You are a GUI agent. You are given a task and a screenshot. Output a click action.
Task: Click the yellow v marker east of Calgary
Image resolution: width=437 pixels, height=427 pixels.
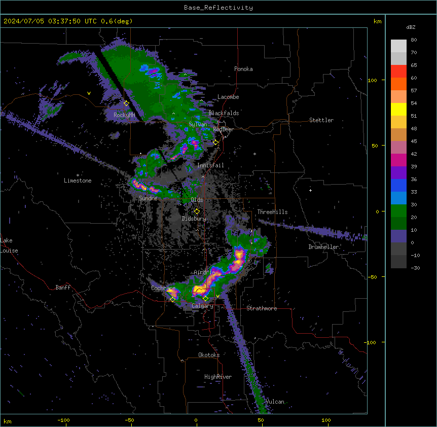[x=217, y=296]
